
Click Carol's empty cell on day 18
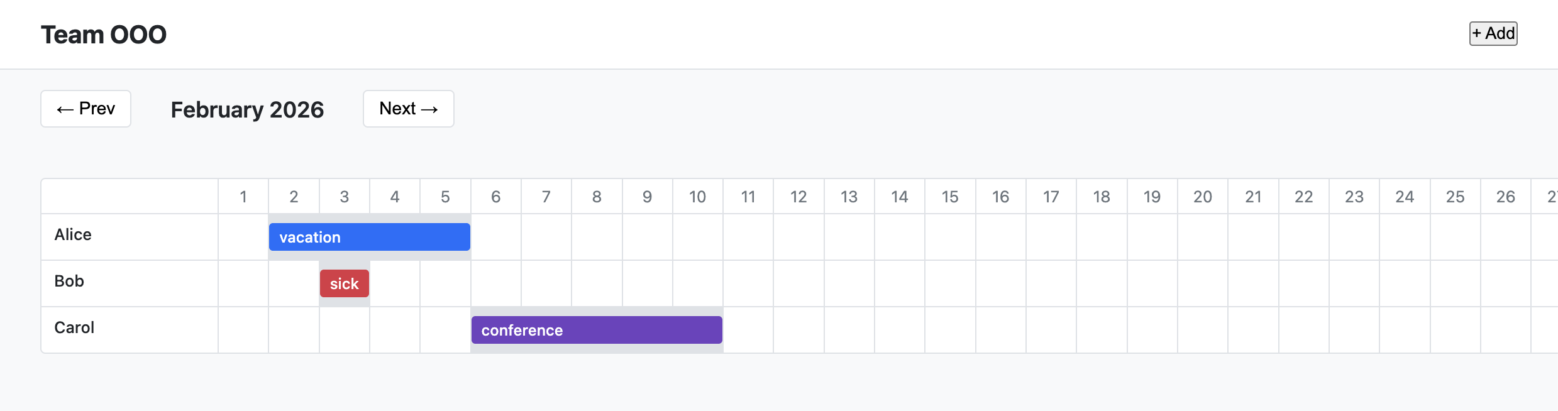pyautogui.click(x=1102, y=330)
